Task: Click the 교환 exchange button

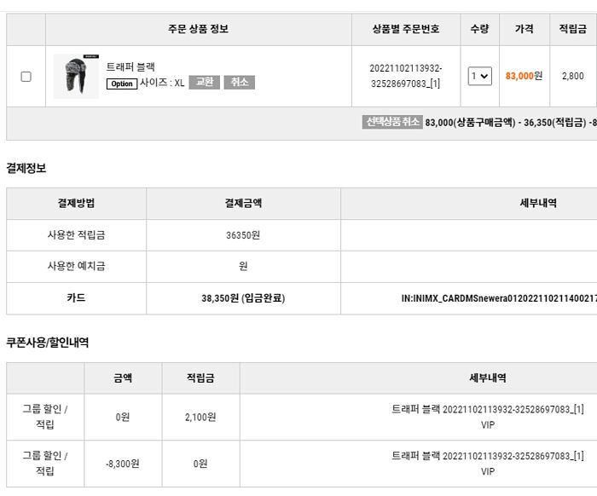Action: pos(205,82)
